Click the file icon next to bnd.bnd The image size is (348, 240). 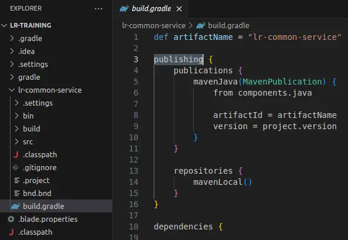tap(17, 194)
